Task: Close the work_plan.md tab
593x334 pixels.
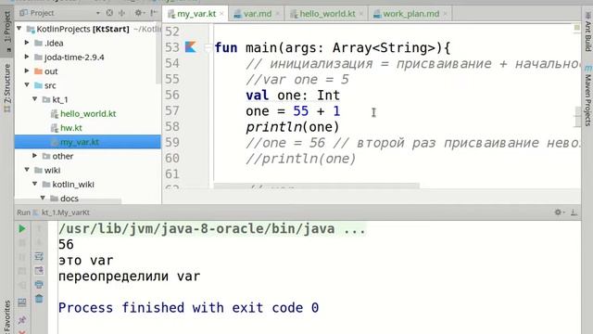Action: pos(445,14)
